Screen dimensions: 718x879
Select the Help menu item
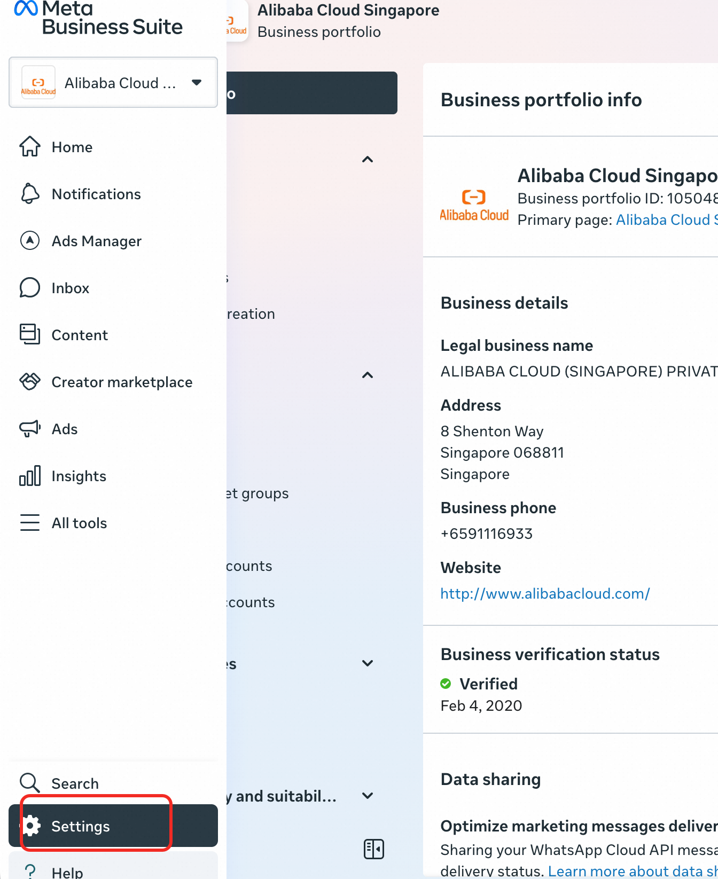coord(67,872)
